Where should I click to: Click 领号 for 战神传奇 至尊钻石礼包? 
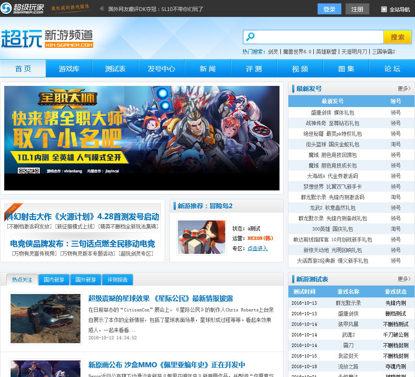click(x=396, y=123)
